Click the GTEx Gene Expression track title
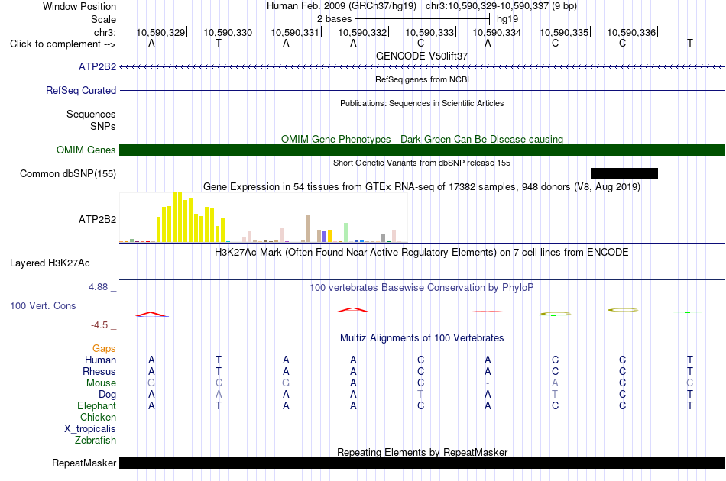 pyautogui.click(x=422, y=187)
